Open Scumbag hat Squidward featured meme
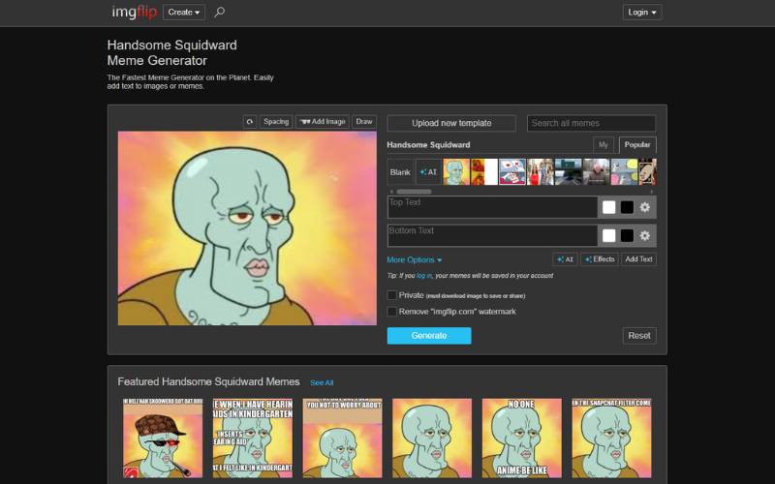 tap(163, 439)
